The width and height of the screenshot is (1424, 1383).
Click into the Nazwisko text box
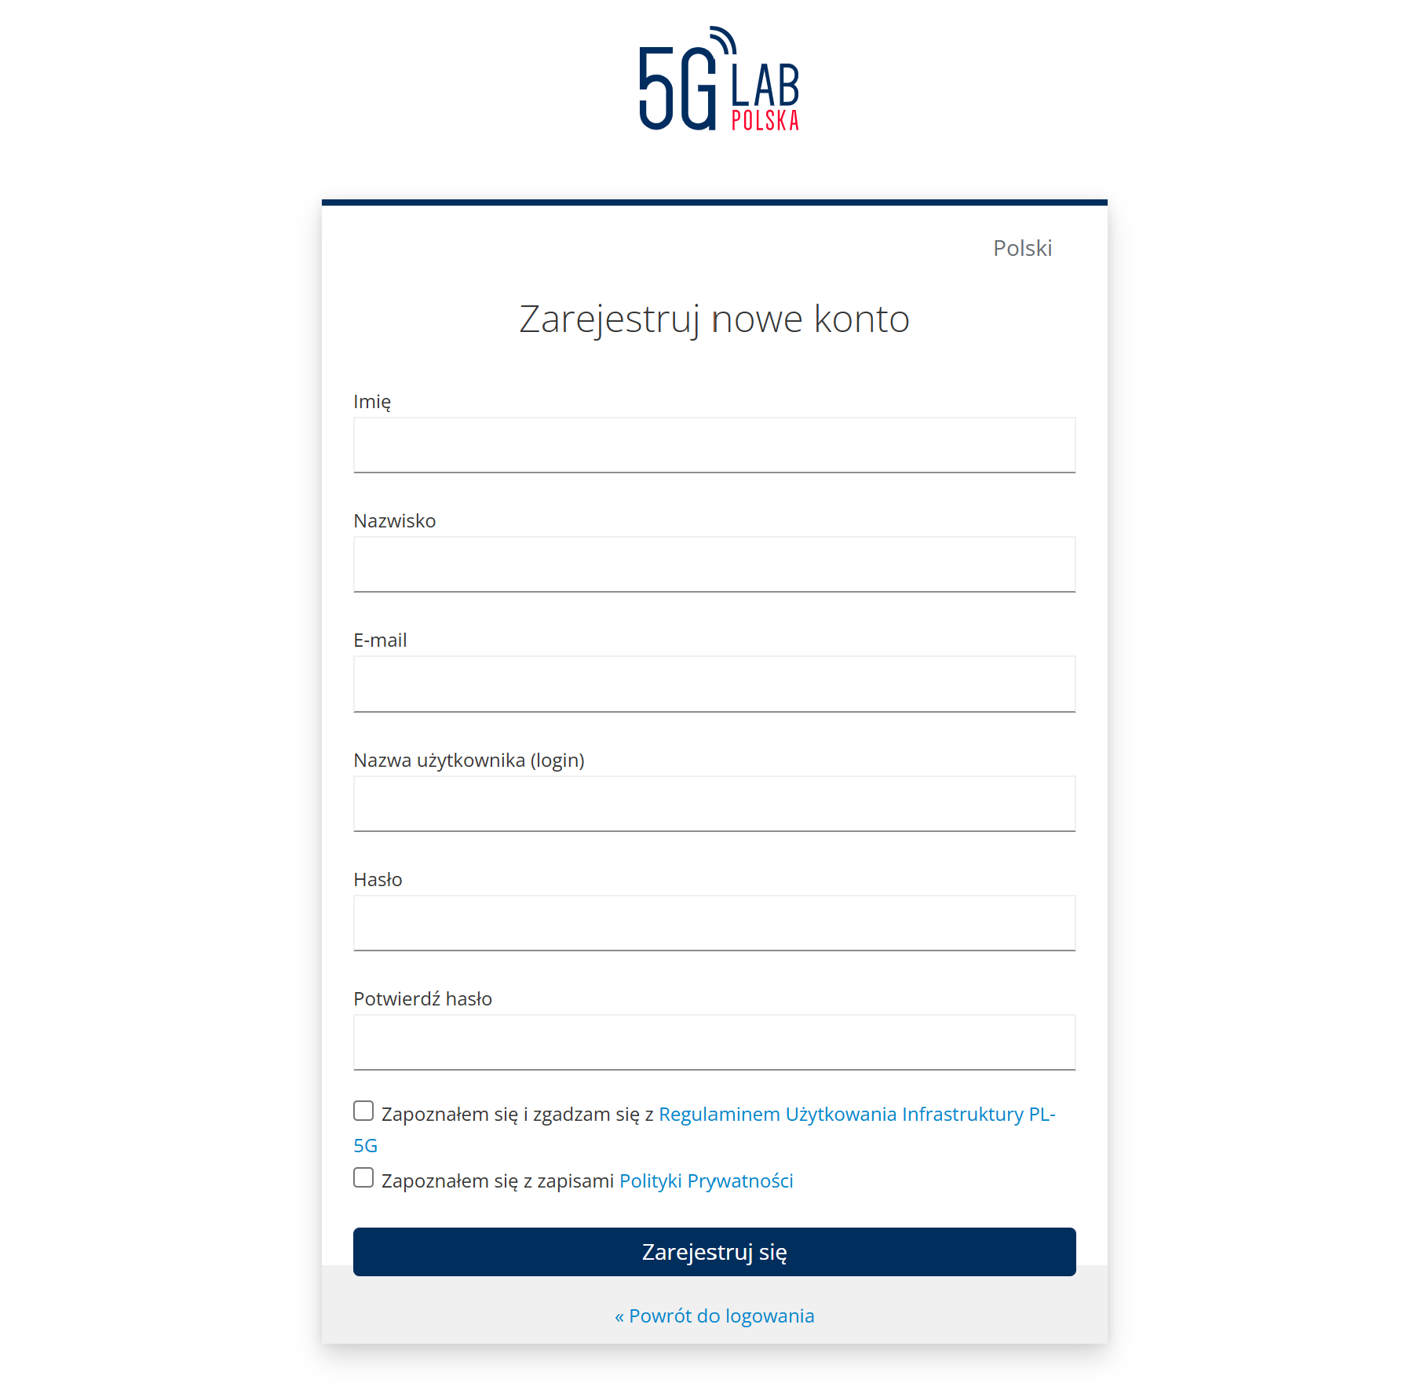(x=714, y=564)
